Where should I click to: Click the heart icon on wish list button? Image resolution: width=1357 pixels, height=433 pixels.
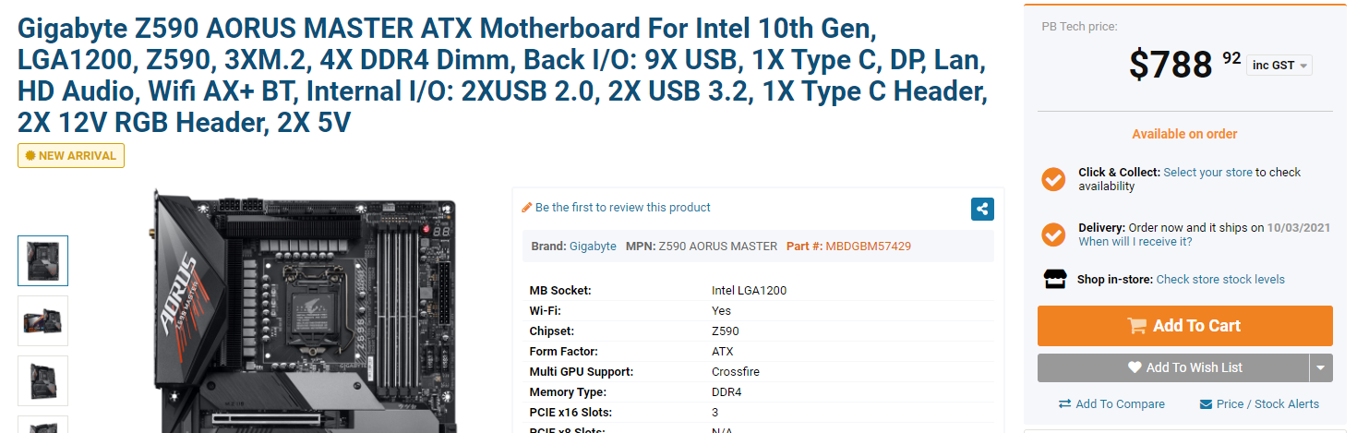[1135, 367]
